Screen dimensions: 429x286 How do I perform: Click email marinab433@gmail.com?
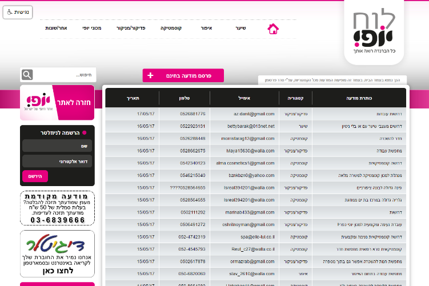250,212
